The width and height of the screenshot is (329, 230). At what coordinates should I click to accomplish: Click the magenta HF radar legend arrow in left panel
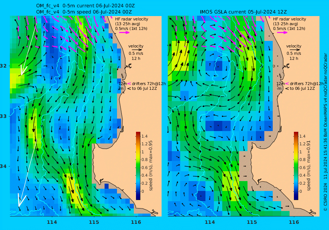(x=124, y=32)
